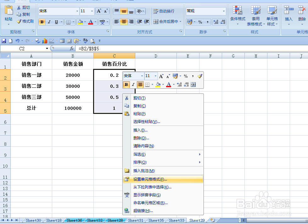Viewport: 308px width, 224px height.
Task: Toggle Underline in the ribbon font group
Action: [56, 22]
